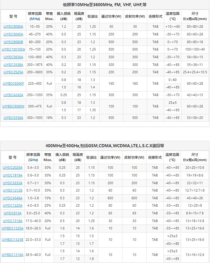Screen dimensions: 210x263
Task: Click dimension cell '12.7×12.7×8'
Action: [195, 190]
